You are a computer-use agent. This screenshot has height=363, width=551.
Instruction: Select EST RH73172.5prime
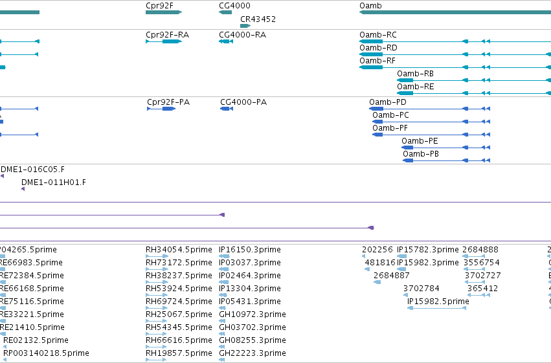pyautogui.click(x=179, y=263)
